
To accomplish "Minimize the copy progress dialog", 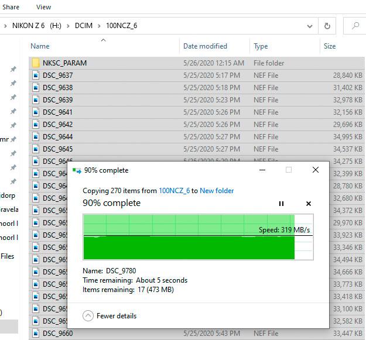I will [262, 170].
